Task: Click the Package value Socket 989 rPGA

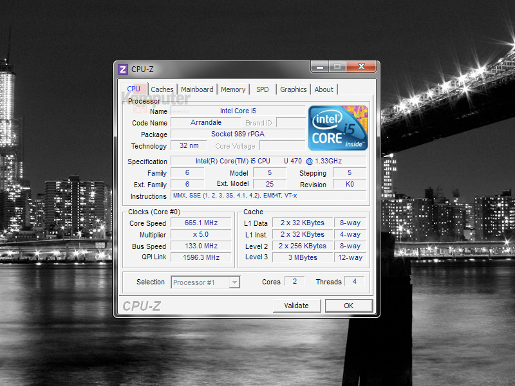Action: pos(238,134)
